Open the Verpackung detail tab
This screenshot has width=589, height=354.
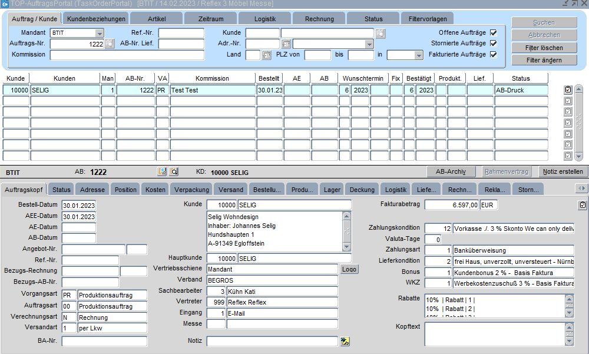(191, 190)
